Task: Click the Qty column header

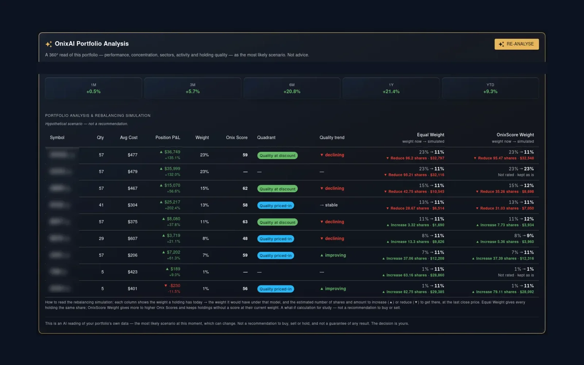Action: (100, 138)
